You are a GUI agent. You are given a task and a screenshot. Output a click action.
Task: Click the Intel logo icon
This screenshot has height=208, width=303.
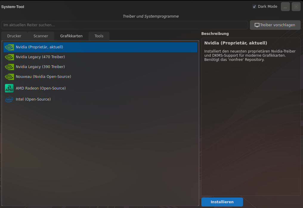(x=10, y=99)
